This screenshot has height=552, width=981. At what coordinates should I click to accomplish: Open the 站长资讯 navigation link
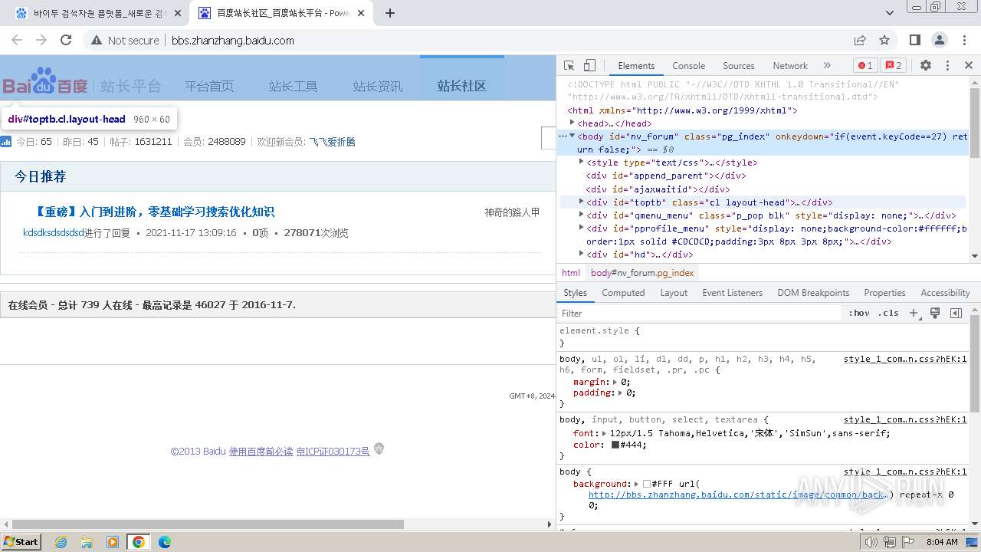point(377,86)
